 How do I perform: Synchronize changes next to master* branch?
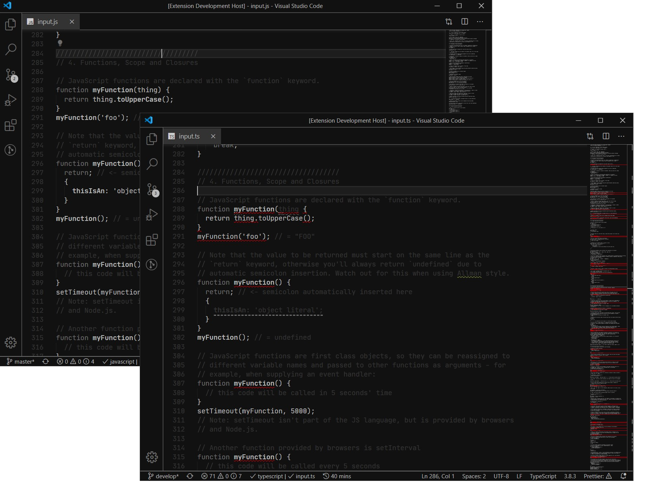point(46,361)
